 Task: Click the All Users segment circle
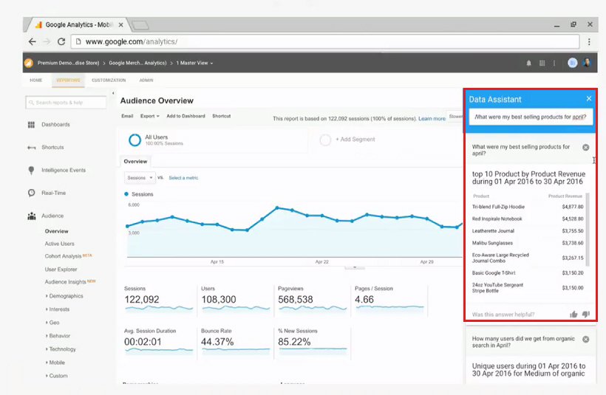point(135,140)
